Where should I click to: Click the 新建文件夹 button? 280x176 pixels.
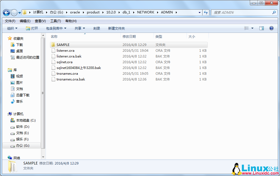tap(116, 28)
